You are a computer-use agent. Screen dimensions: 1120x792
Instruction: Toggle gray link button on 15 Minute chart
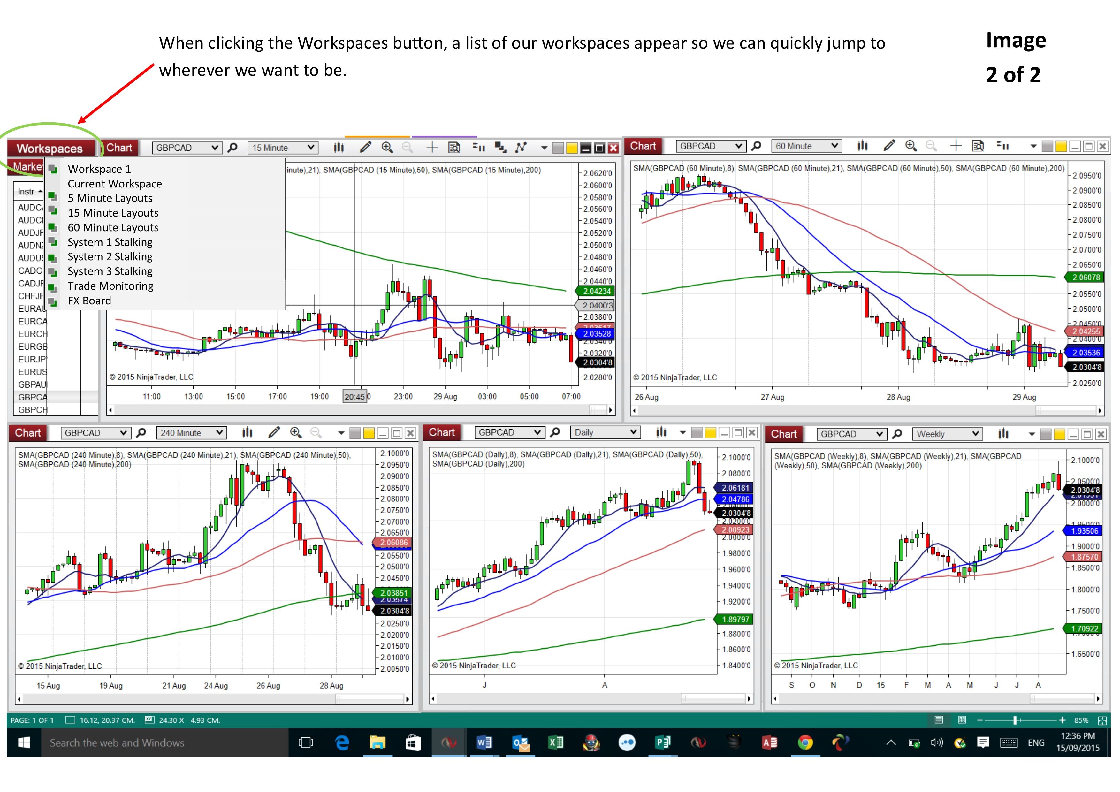(558, 148)
